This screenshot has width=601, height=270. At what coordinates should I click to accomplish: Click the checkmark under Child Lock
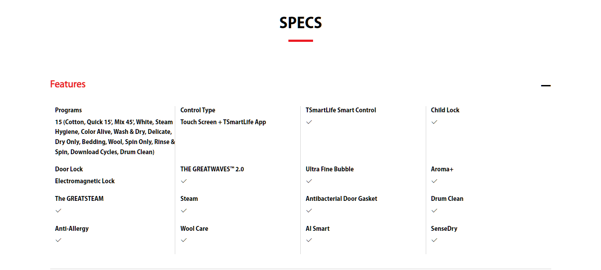[434, 122]
